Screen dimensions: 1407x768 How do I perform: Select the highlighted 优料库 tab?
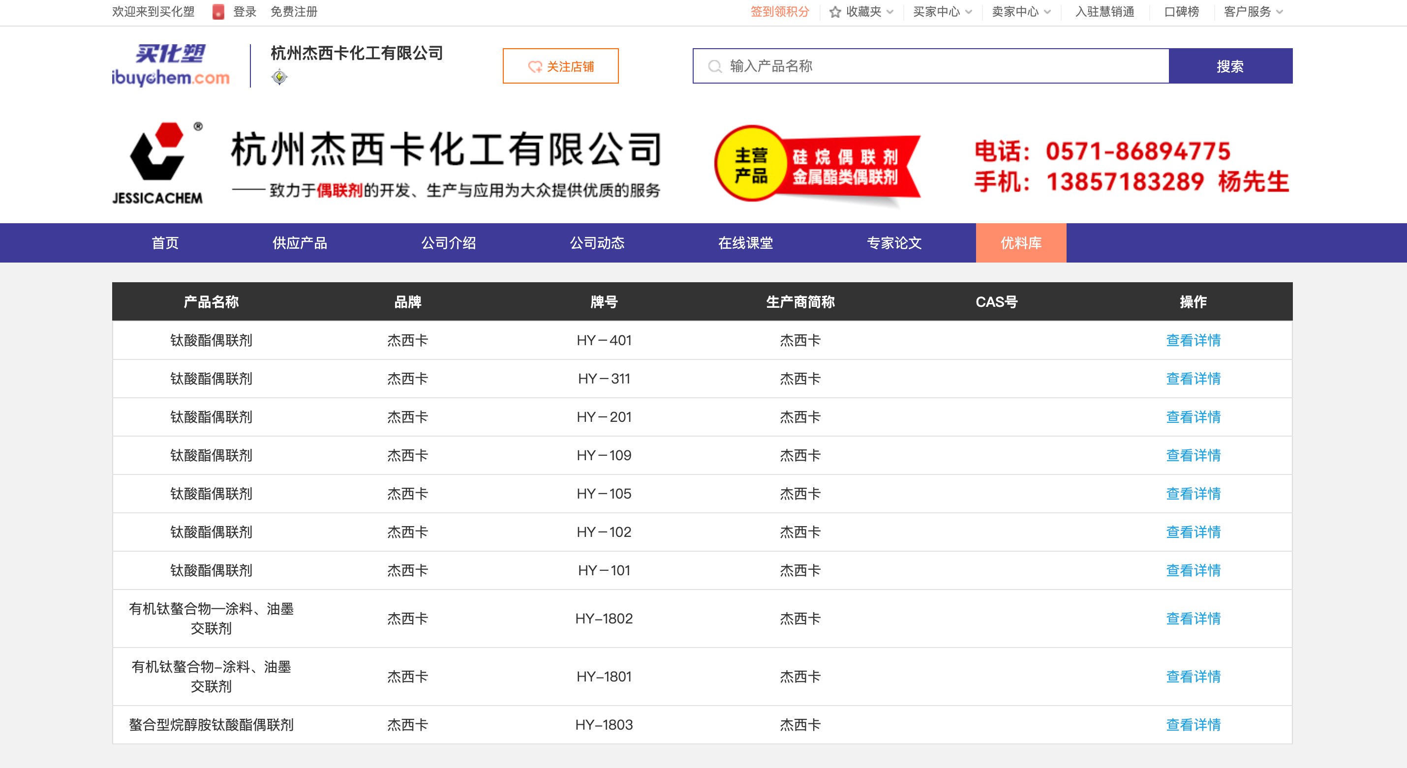point(1021,243)
